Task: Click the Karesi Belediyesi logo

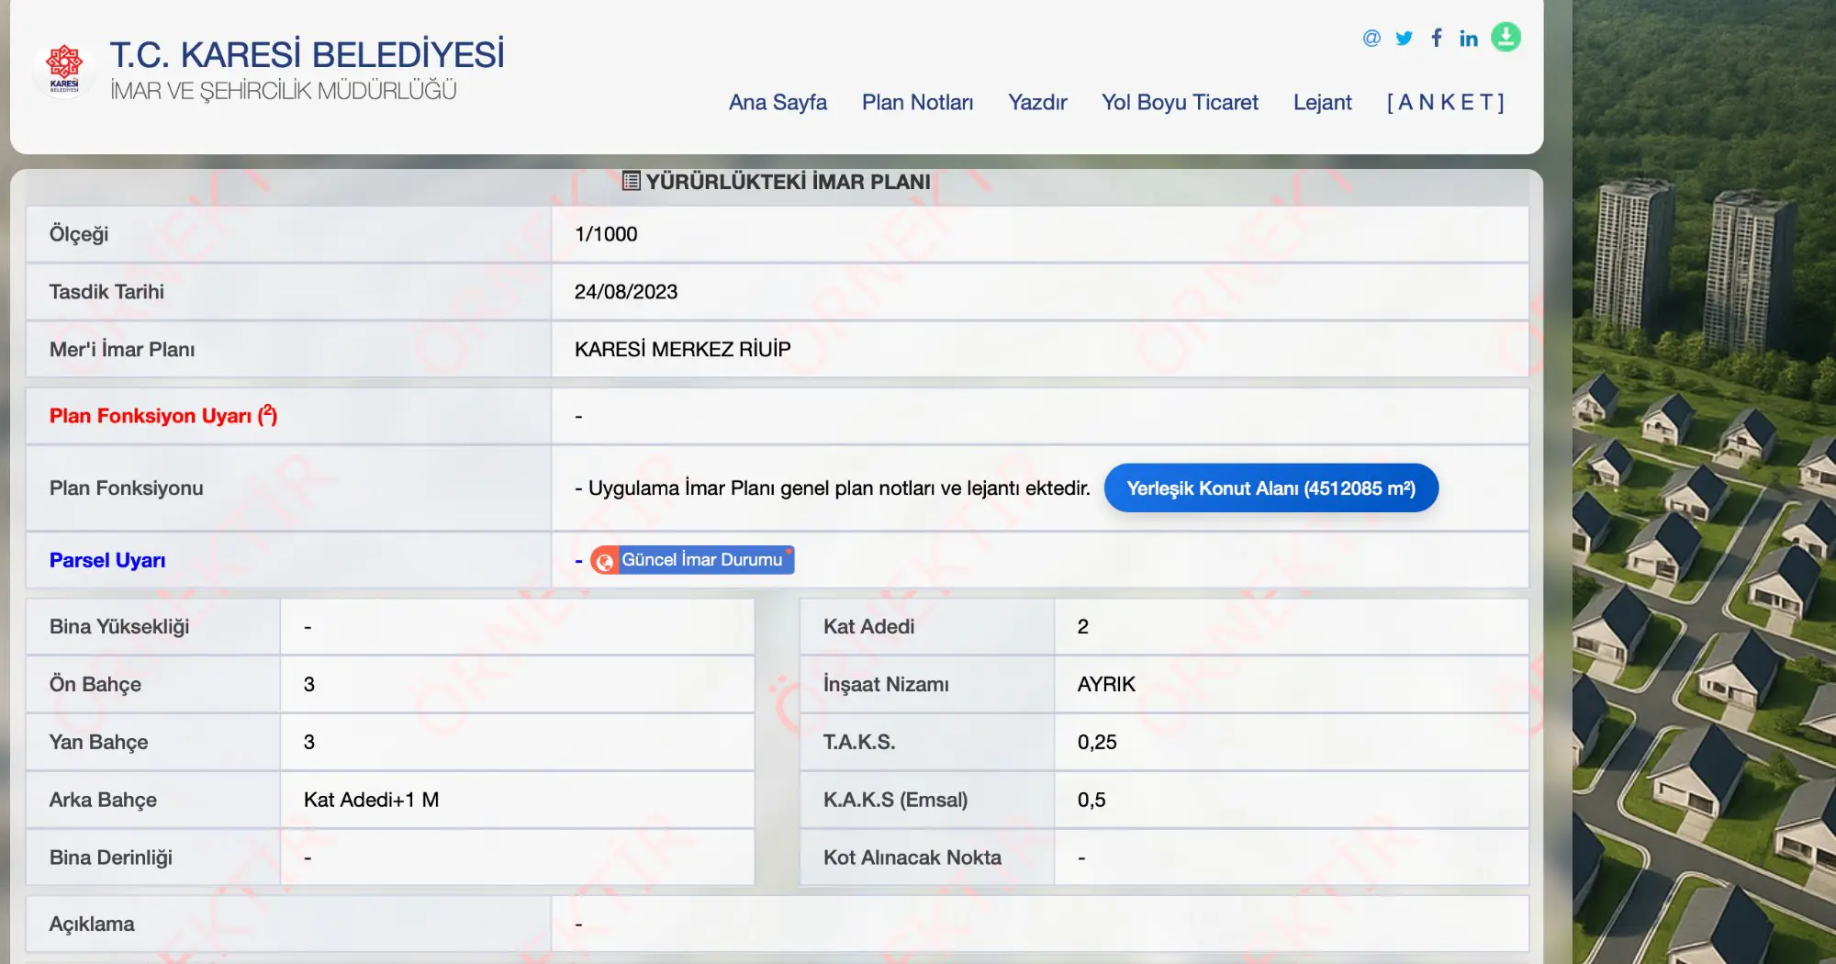Action: [64, 69]
